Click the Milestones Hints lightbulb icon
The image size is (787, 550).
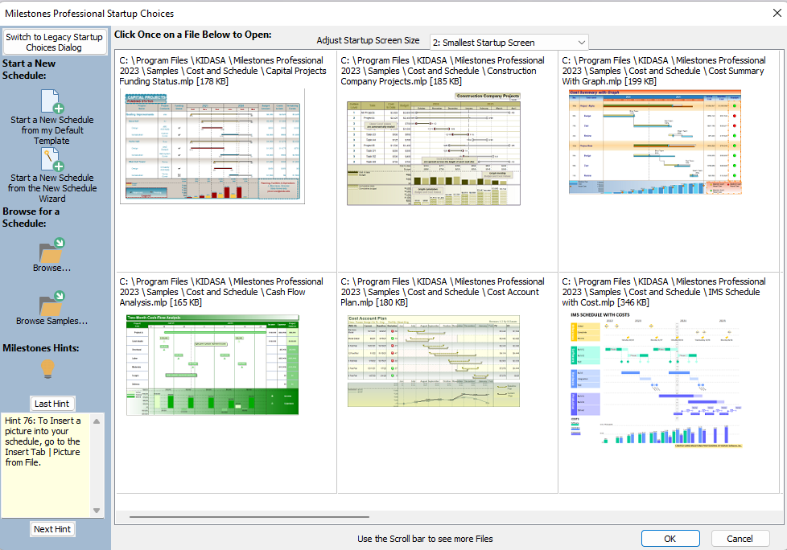click(x=48, y=369)
